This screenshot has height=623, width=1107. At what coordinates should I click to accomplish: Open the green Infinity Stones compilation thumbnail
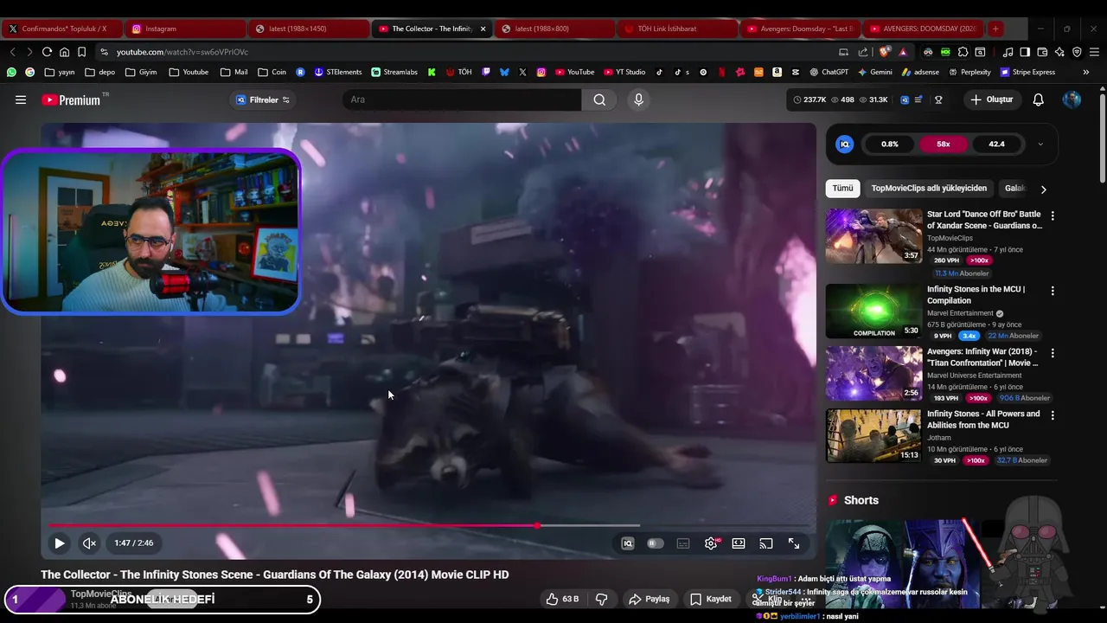pyautogui.click(x=873, y=311)
